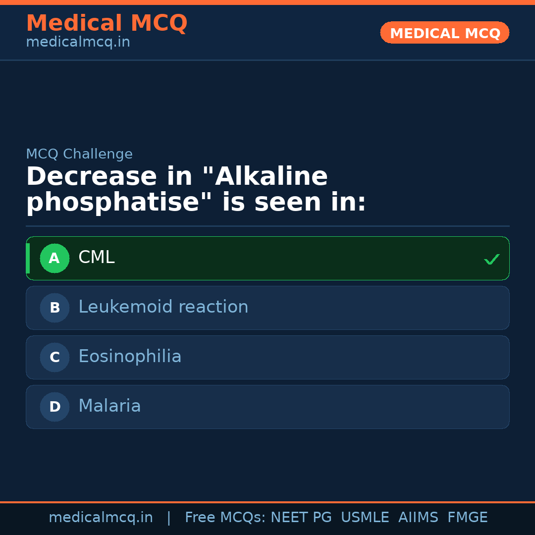Click the Alkaline phosphatise question heading

[x=196, y=190]
